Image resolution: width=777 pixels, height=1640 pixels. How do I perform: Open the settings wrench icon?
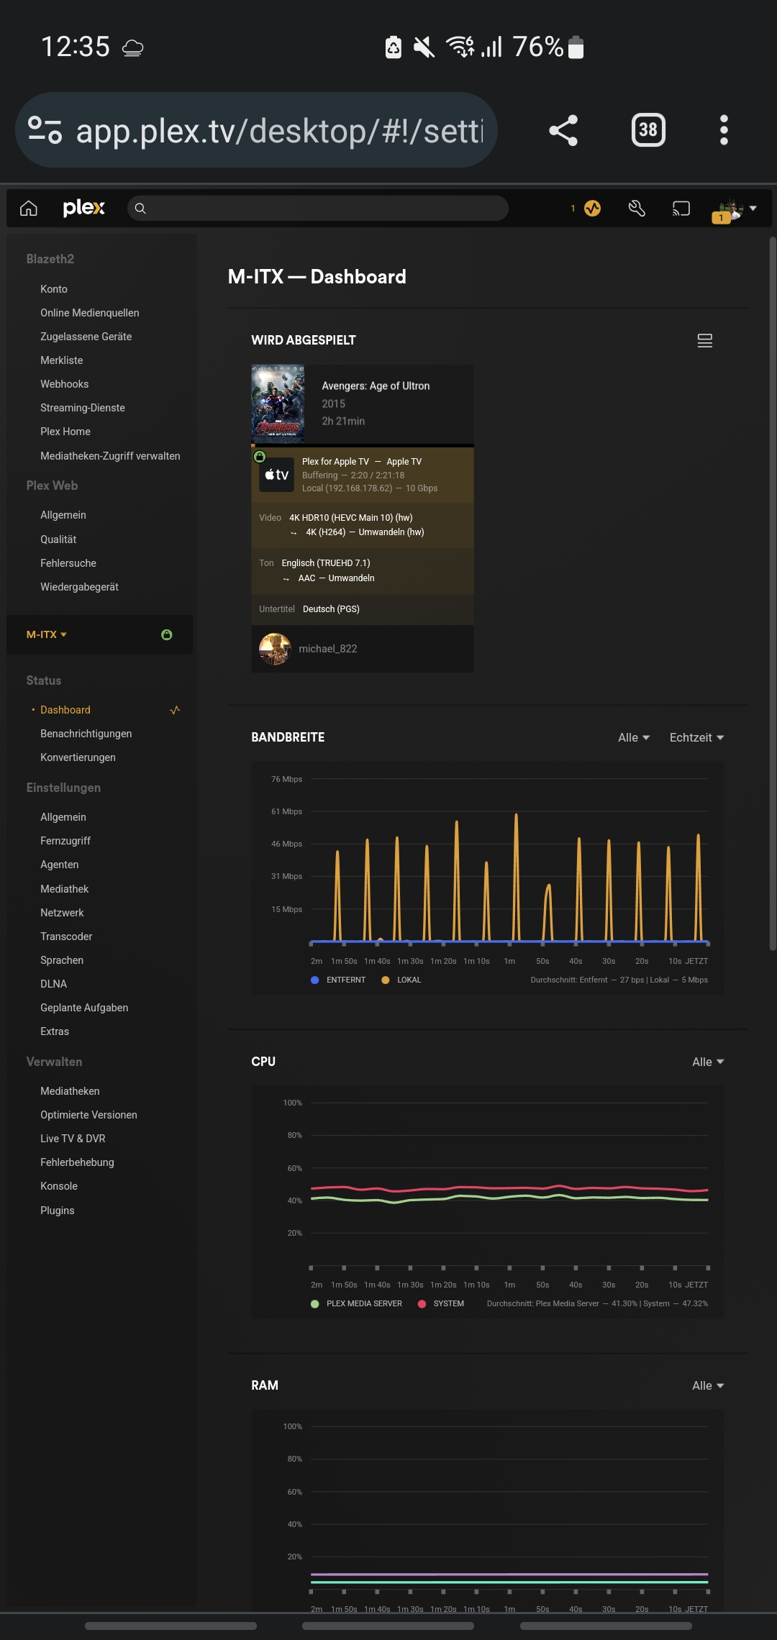[637, 209]
